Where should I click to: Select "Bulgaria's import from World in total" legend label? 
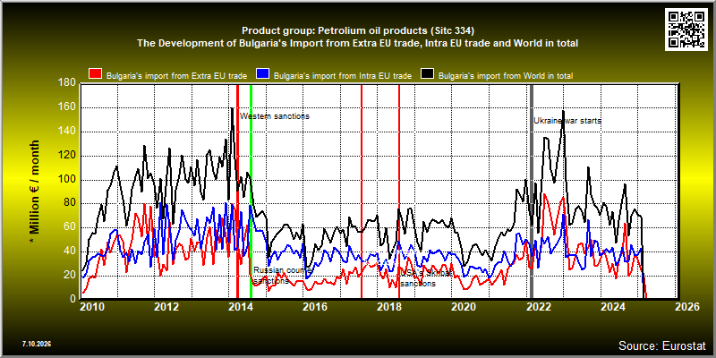pyautogui.click(x=506, y=76)
